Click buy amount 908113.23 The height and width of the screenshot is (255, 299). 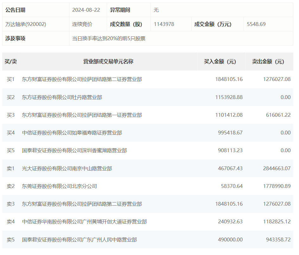230,150
